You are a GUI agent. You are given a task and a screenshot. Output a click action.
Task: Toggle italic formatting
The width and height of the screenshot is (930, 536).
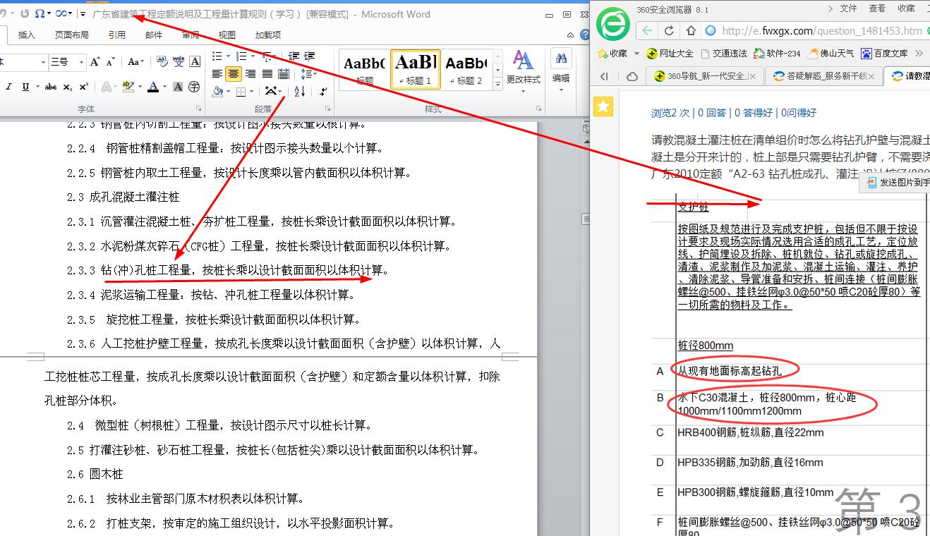tap(9, 87)
